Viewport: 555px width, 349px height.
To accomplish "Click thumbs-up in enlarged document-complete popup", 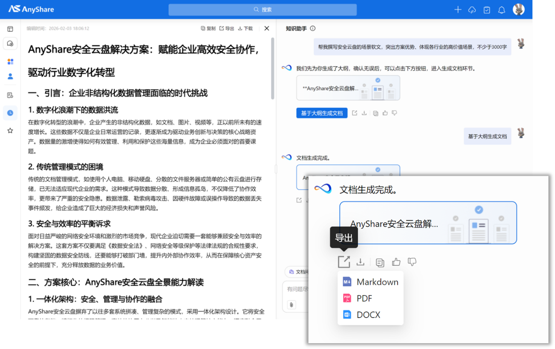I will point(396,262).
